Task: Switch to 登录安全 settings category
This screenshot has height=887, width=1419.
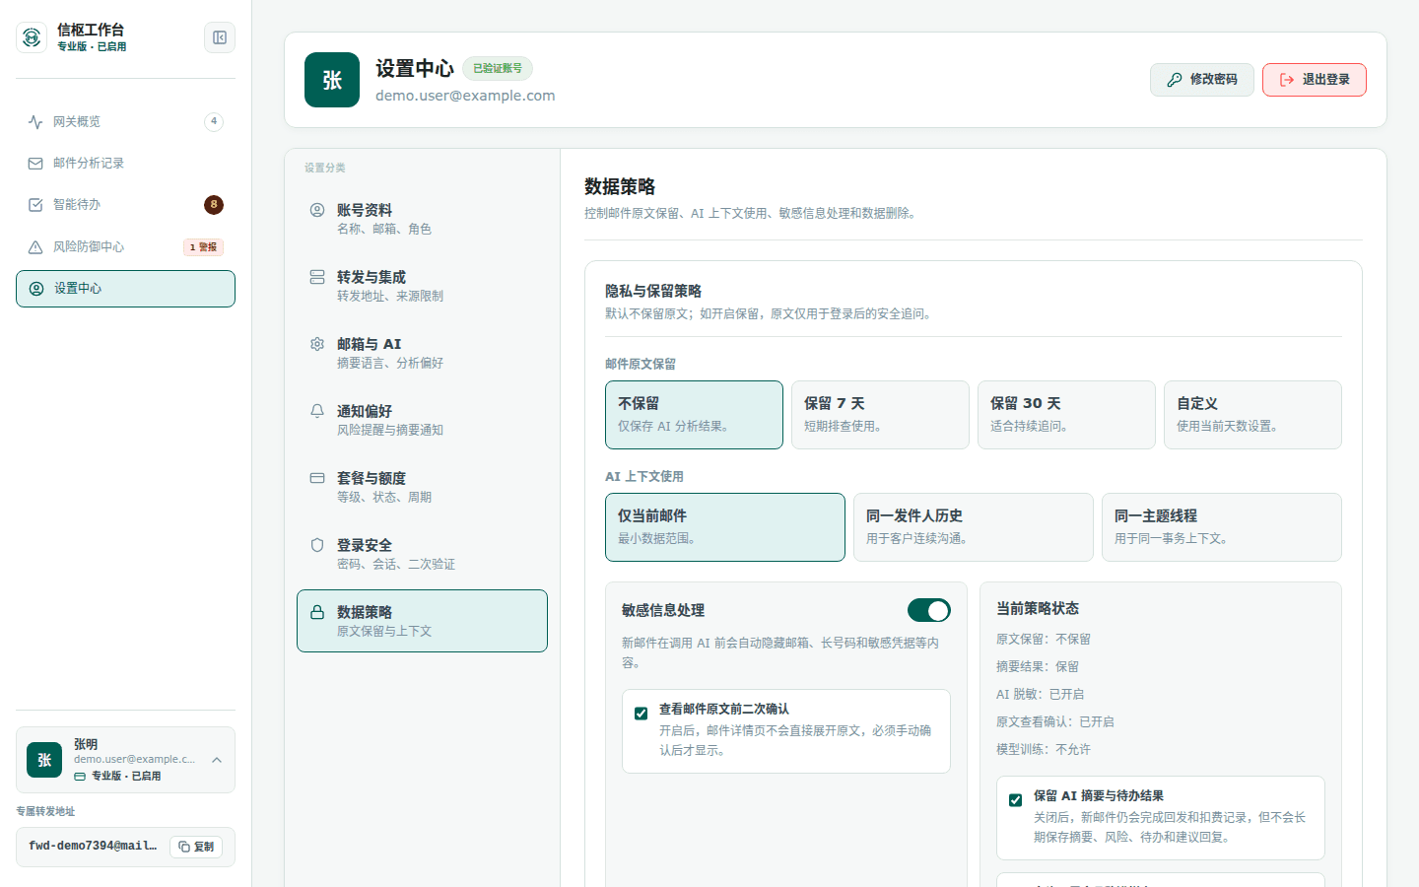Action: pyautogui.click(x=422, y=554)
